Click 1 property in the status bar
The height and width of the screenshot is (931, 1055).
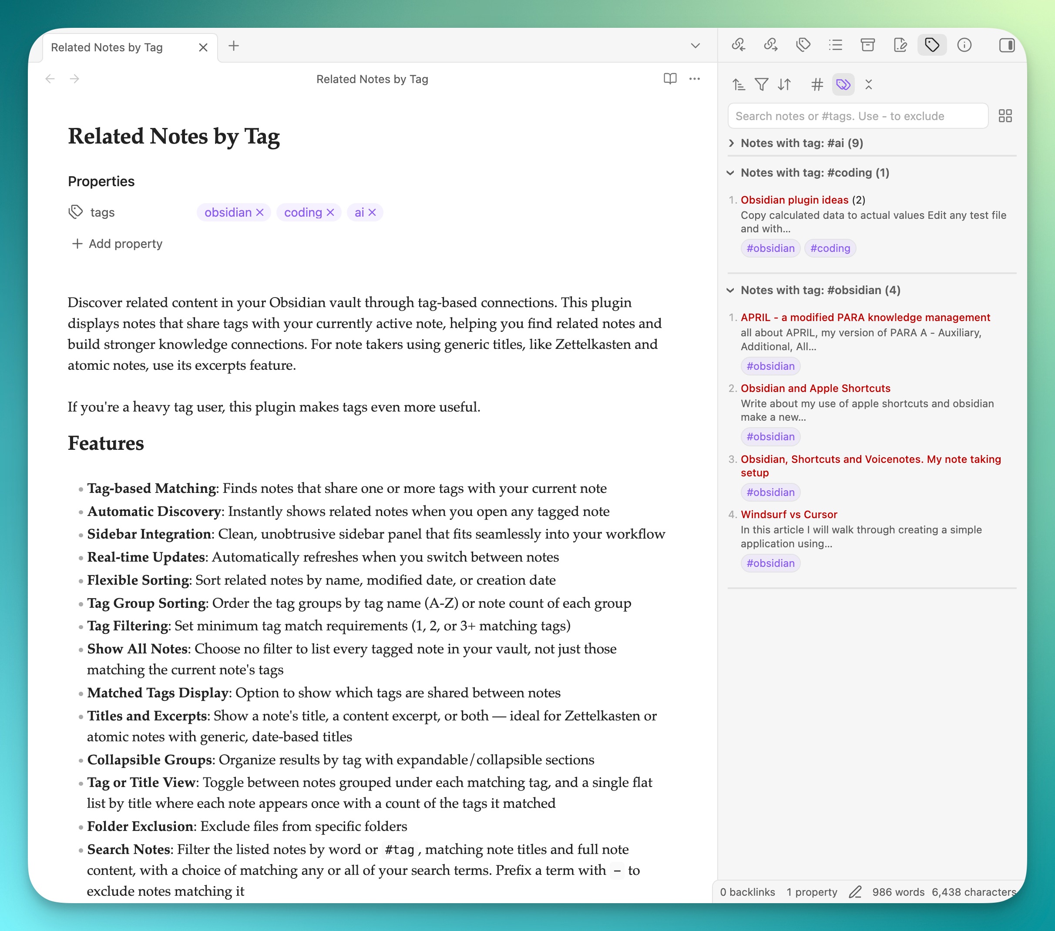point(812,892)
